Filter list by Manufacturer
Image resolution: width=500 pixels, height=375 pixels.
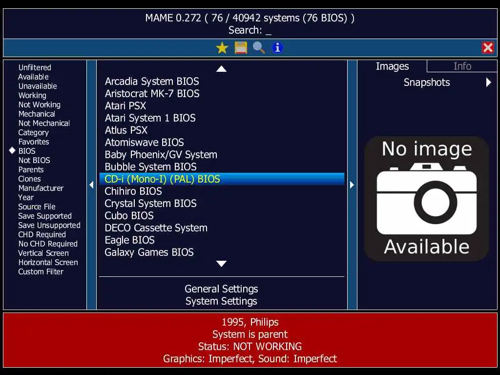[x=41, y=188]
